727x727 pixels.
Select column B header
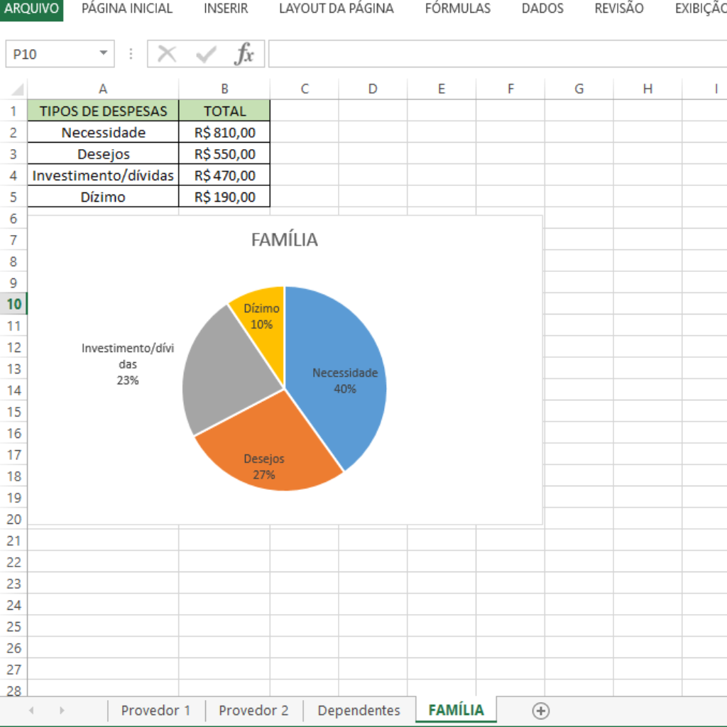(x=224, y=89)
